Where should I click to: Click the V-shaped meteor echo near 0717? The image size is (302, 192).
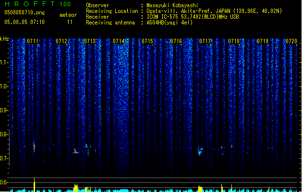200,151
